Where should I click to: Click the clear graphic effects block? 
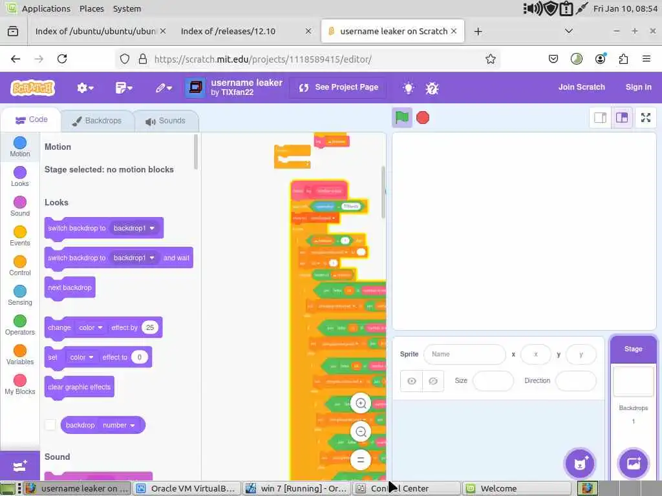point(79,387)
